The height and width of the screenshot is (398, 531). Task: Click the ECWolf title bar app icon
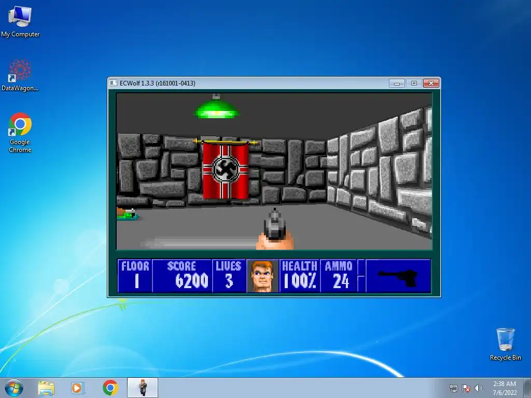[114, 83]
